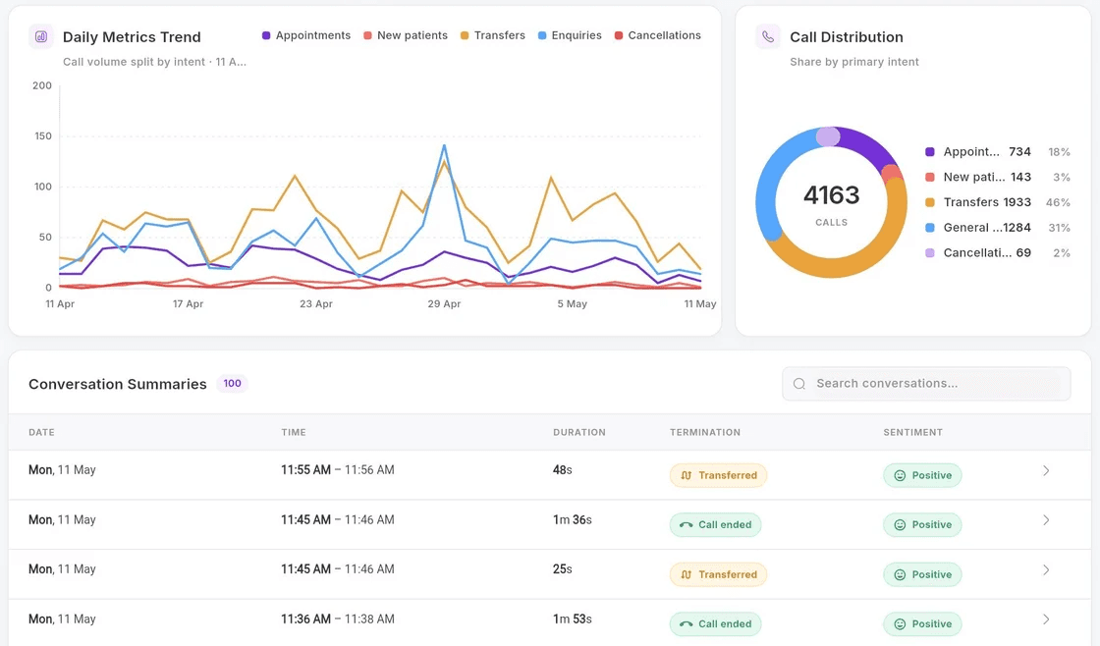The width and height of the screenshot is (1100, 646).
Task: Click the Transferred badge in the 25s row
Action: (718, 574)
